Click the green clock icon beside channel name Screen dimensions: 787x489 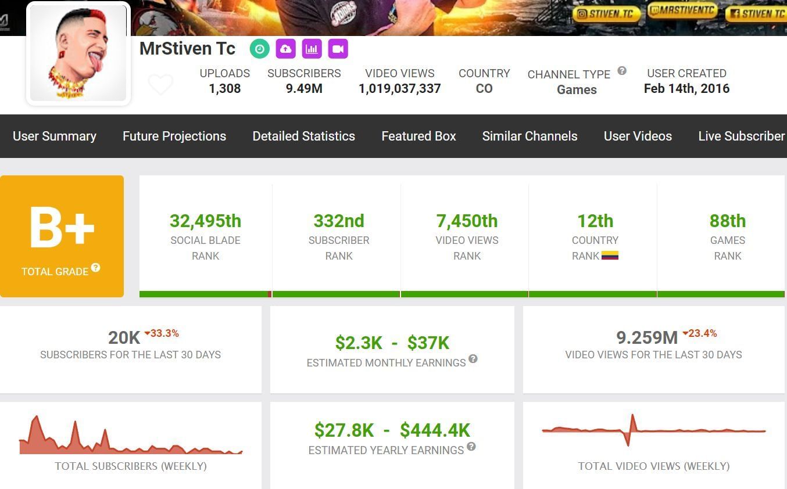tap(260, 49)
